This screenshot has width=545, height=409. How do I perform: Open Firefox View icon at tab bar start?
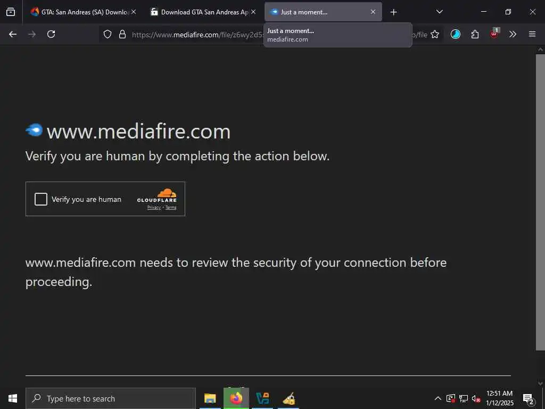pyautogui.click(x=11, y=12)
